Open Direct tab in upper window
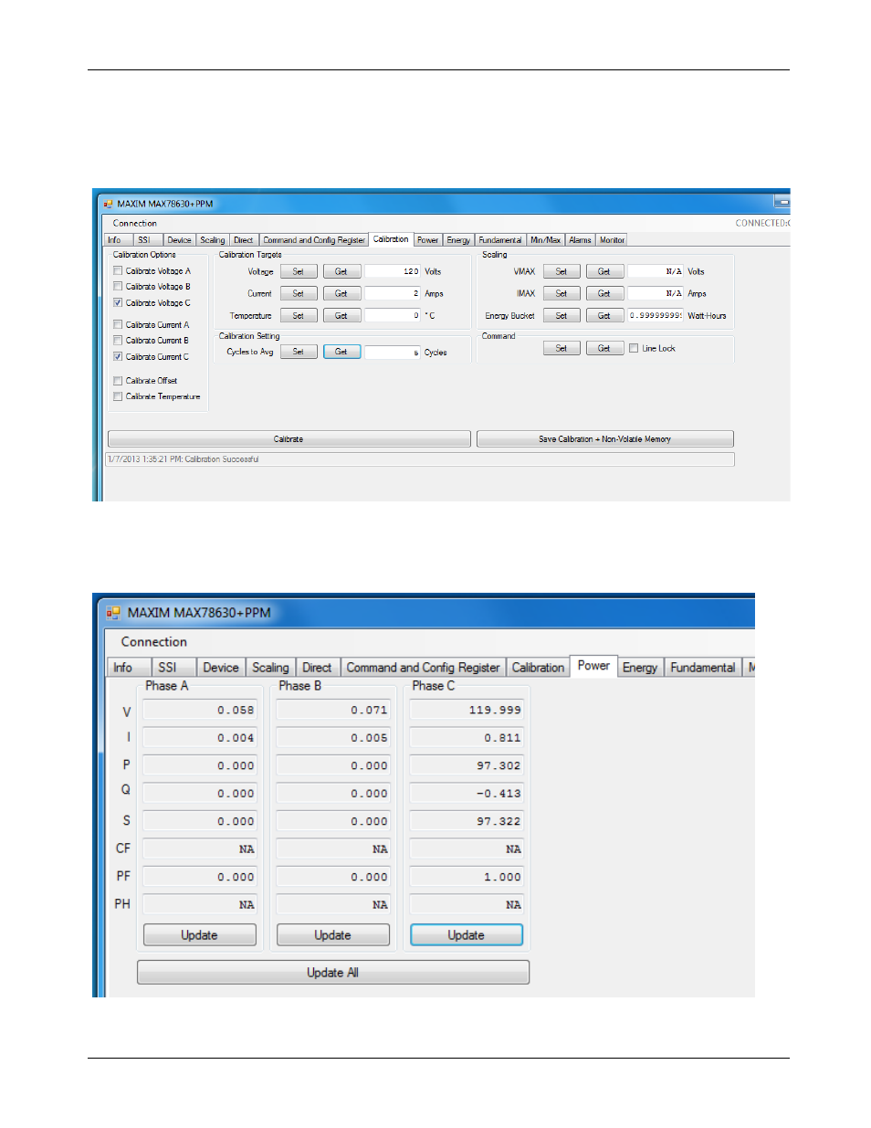This screenshot has width=871, height=1128. [244, 240]
